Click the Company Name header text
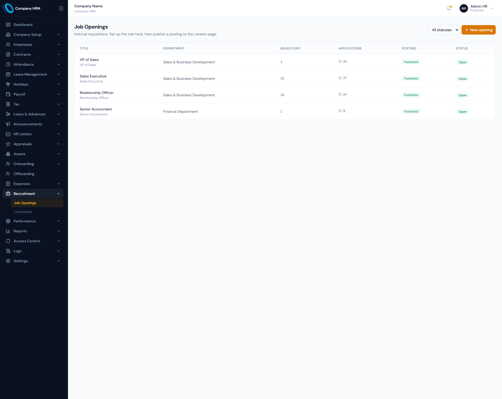This screenshot has width=502, height=399. 88,6
